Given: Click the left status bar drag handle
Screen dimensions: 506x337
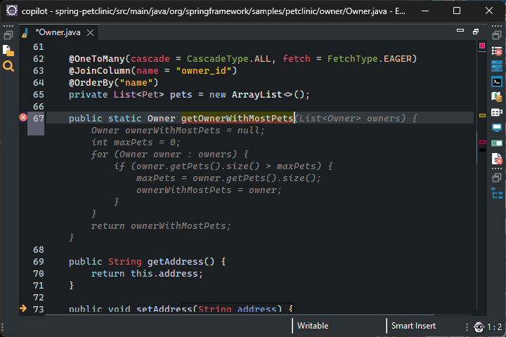Looking at the screenshot, I should (x=2, y=327).
